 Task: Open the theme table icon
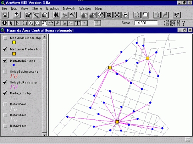point(44,15)
